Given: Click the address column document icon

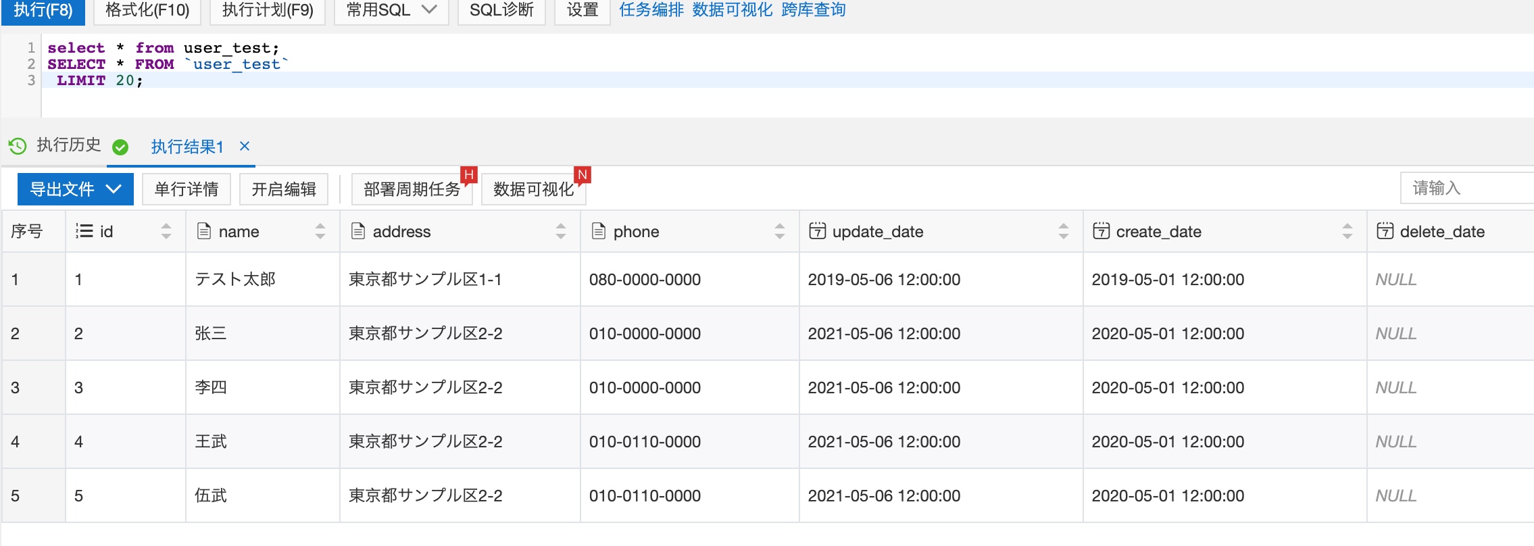Looking at the screenshot, I should 358,231.
